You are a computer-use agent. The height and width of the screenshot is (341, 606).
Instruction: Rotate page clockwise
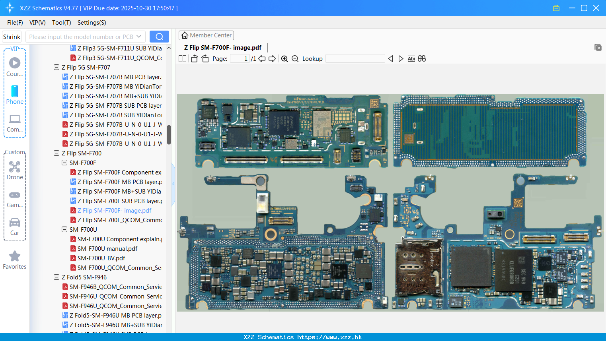point(205,59)
